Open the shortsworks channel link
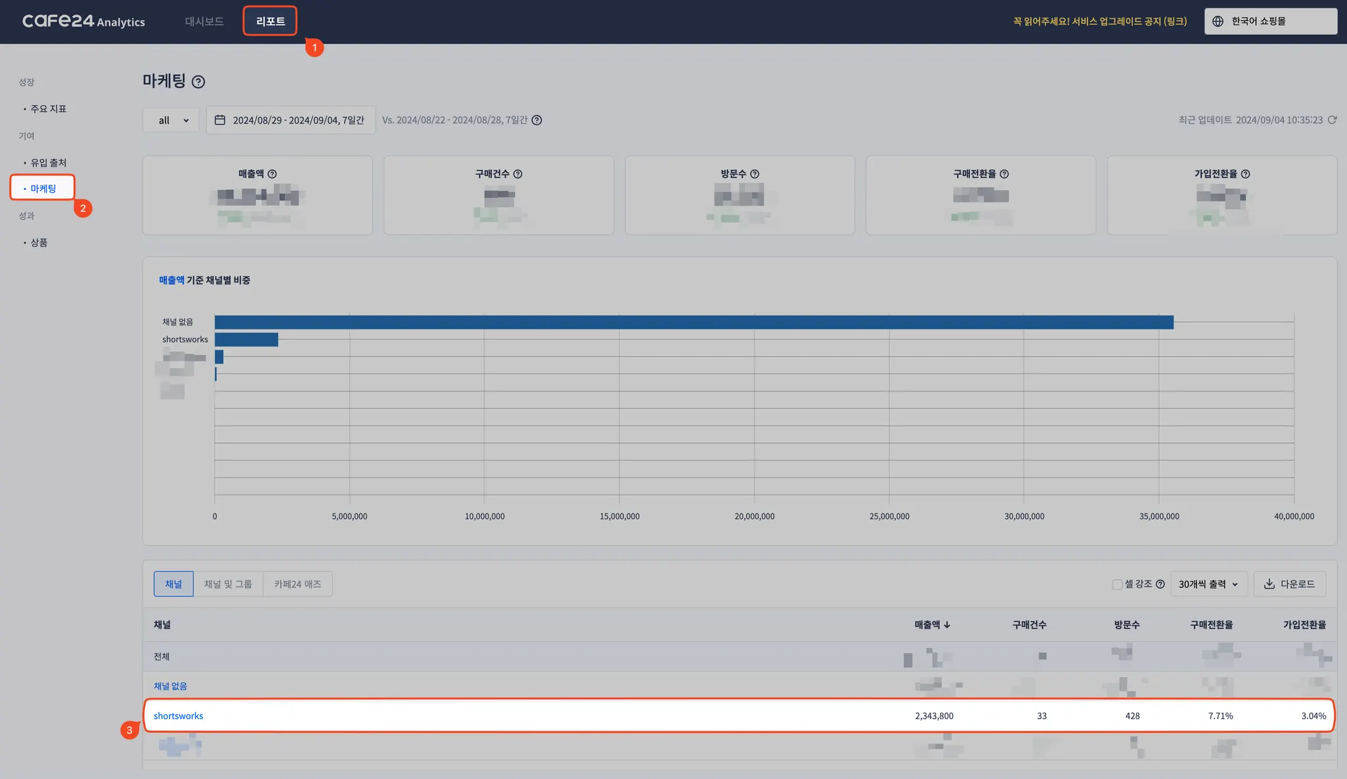Screen dimensions: 1347x779 178,716
